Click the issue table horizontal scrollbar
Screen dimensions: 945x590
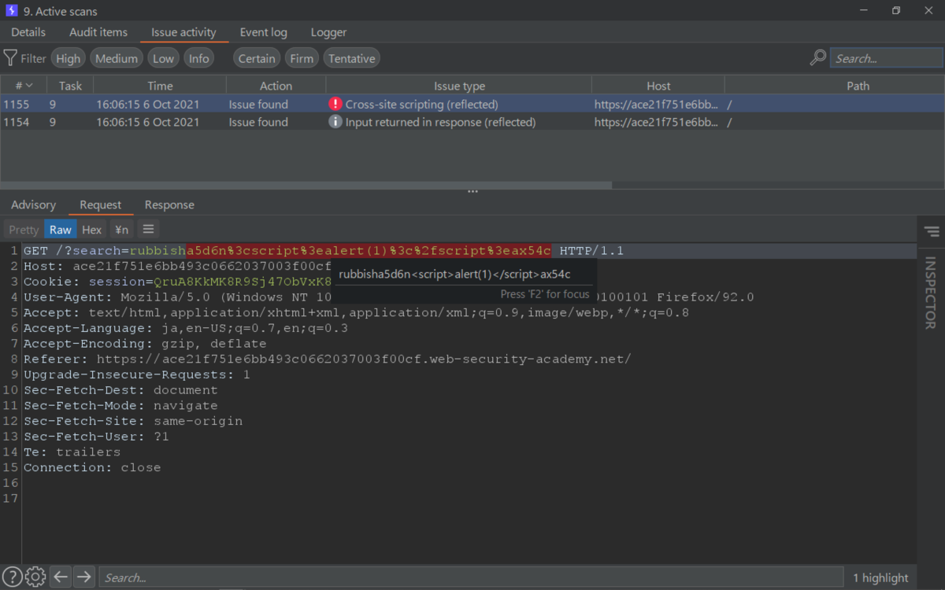click(306, 185)
